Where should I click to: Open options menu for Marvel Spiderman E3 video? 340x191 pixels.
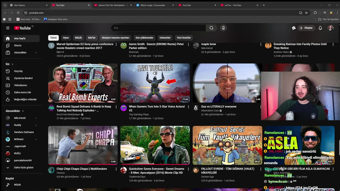[x=116, y=44]
